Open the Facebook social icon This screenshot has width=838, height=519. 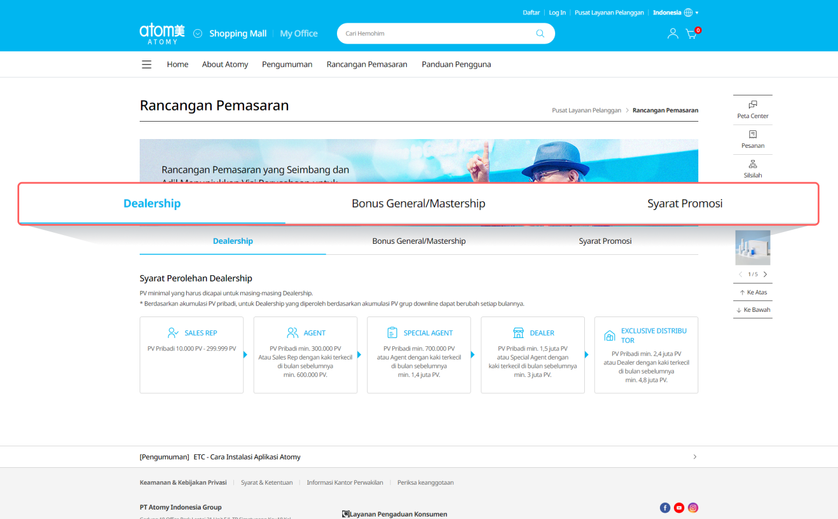click(x=665, y=508)
